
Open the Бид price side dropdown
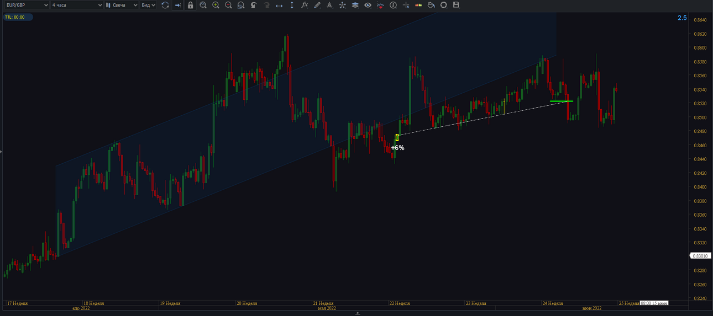coord(148,5)
